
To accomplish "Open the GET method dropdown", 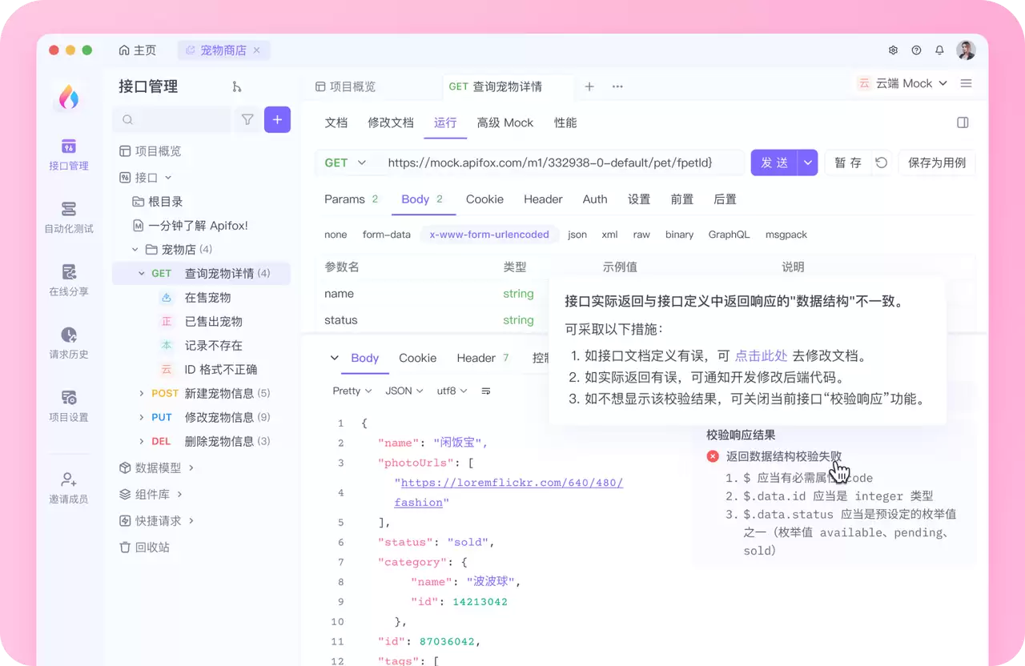I will [345, 162].
